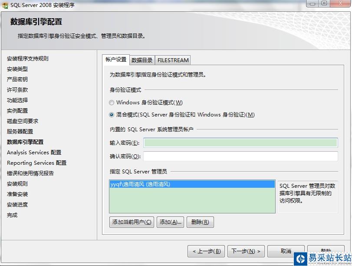The height and width of the screenshot is (266, 352).
Task: Focus the 输入密码 field
Action: 240,143
